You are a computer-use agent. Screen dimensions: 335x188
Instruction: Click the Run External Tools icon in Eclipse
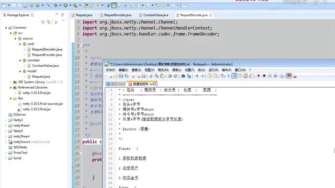[x=75, y=6]
